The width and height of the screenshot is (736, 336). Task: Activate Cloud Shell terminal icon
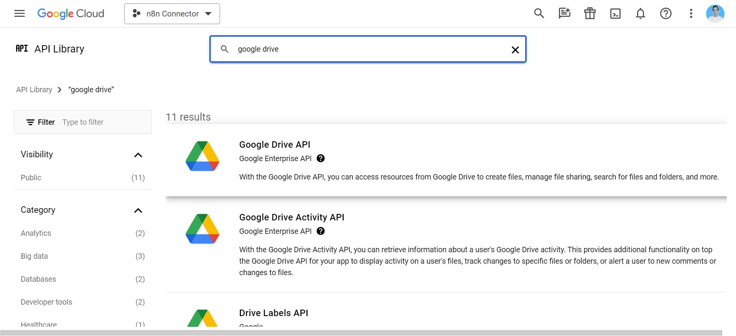(615, 14)
